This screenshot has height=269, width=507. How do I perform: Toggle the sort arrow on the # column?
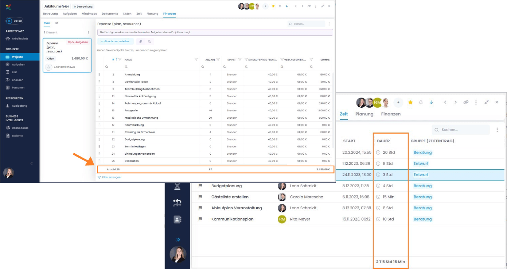(116, 60)
